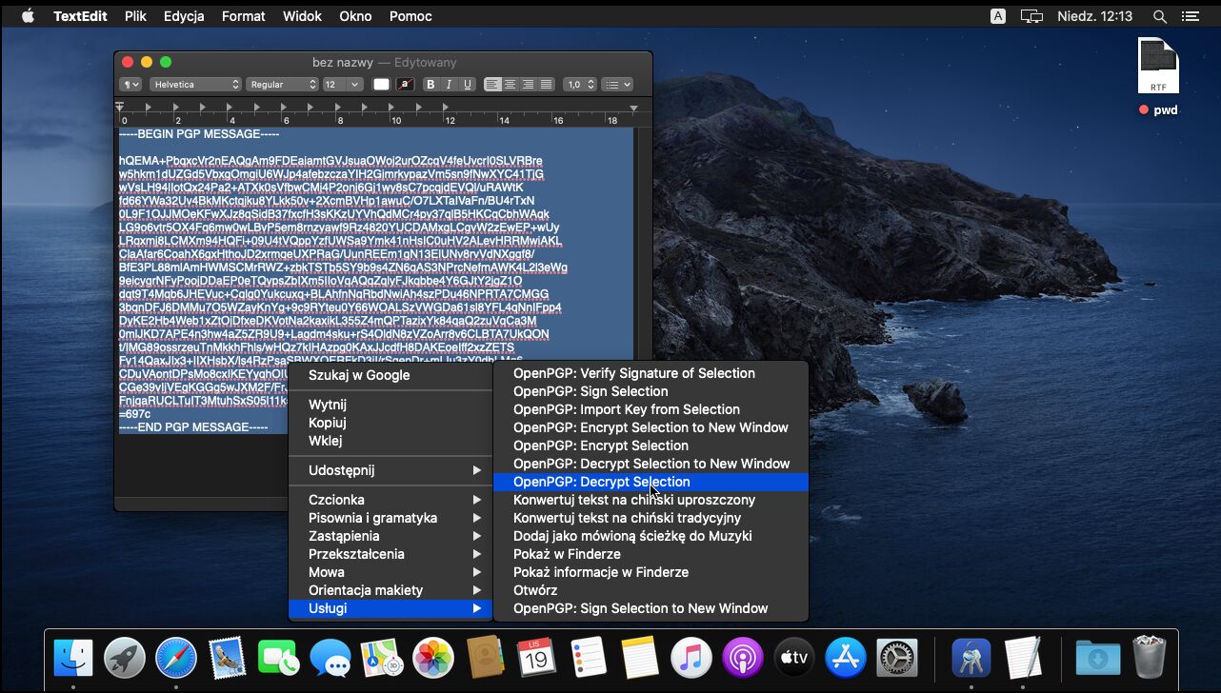Toggle italic text style

[449, 85]
